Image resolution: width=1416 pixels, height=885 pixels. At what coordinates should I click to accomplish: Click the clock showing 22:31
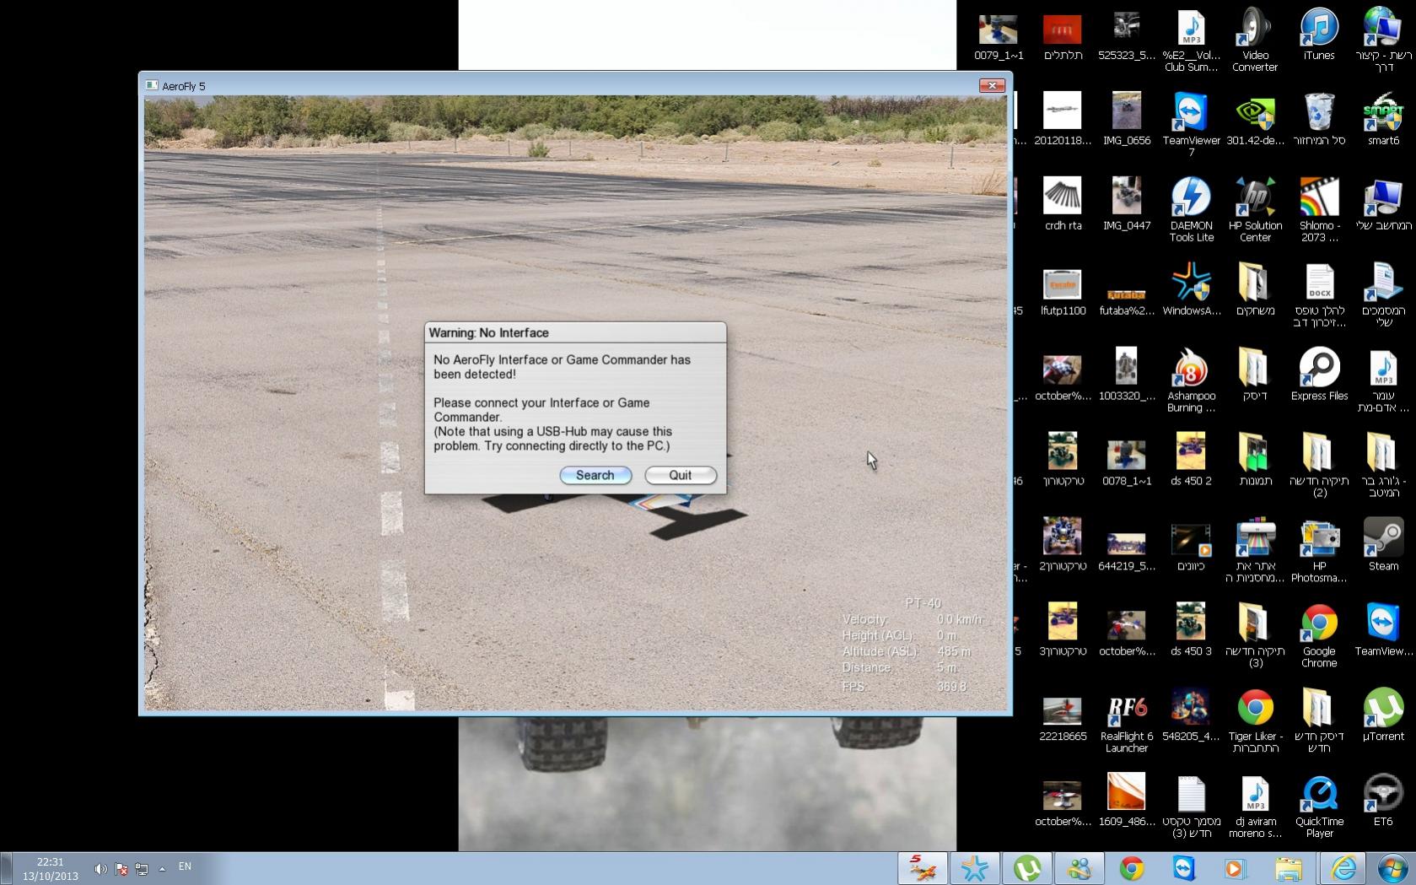point(51,869)
